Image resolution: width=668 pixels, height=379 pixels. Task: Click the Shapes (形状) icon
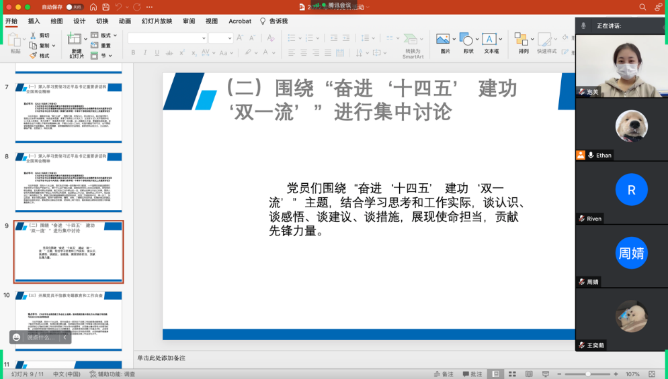click(x=466, y=40)
